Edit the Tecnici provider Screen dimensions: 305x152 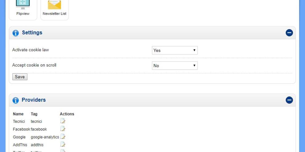coord(63,121)
